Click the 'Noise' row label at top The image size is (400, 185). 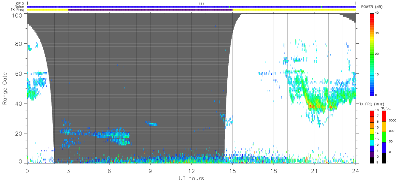pyautogui.click(x=19, y=7)
